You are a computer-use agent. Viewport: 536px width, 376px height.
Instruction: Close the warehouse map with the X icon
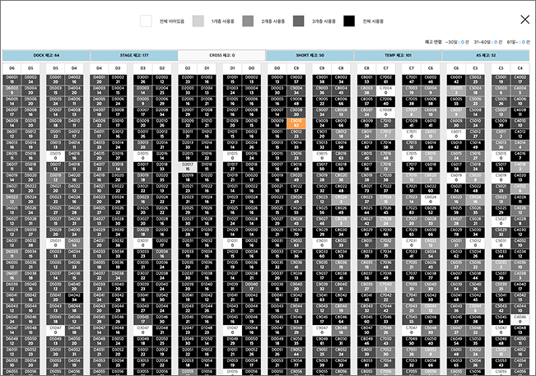[x=524, y=20]
